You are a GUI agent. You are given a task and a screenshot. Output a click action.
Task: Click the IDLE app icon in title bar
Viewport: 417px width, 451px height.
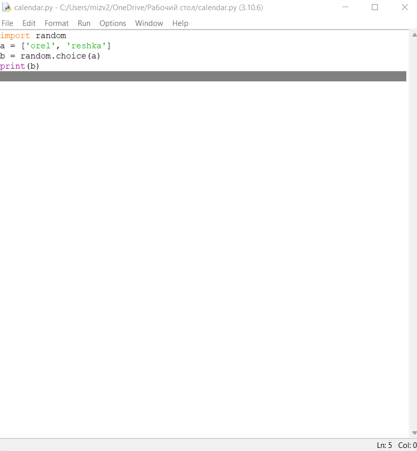[x=7, y=8]
